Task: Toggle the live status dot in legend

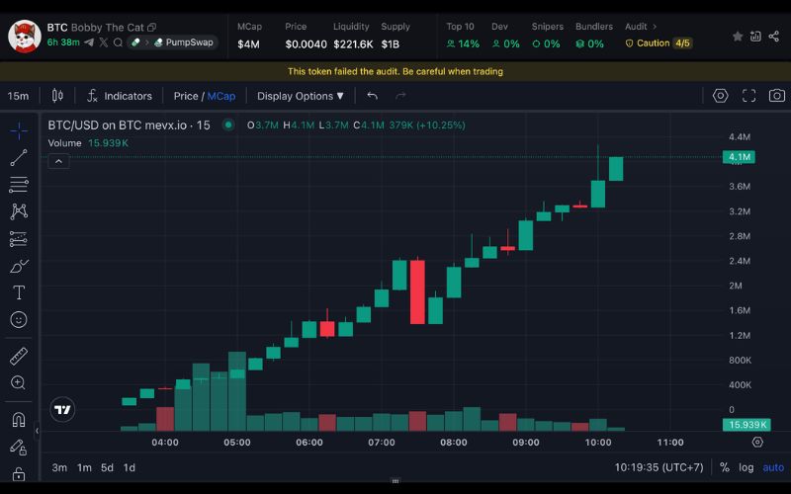Action: pos(228,124)
